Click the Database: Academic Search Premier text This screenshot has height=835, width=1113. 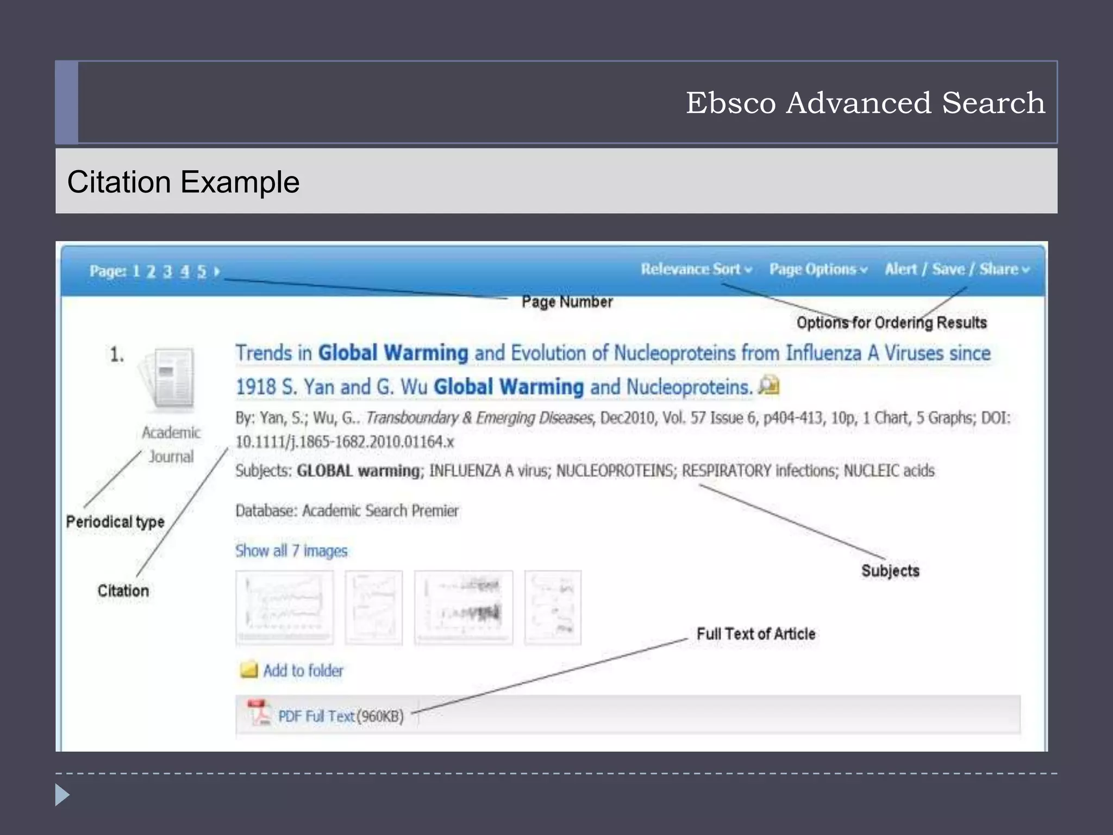347,511
